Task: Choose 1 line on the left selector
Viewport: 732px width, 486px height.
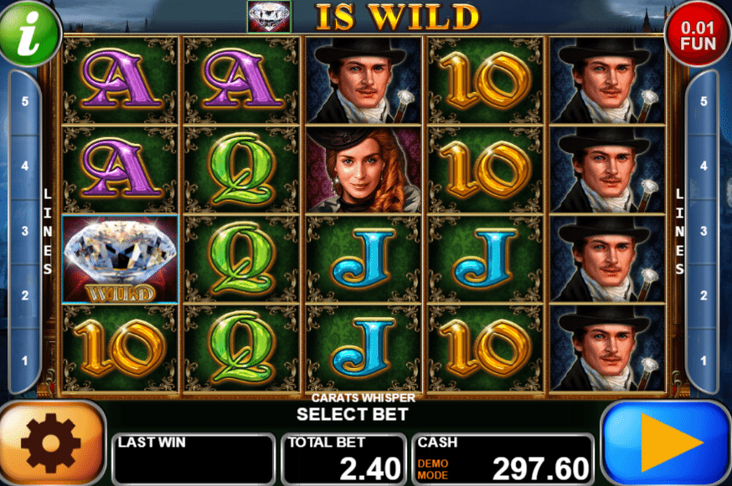Action: tap(25, 360)
